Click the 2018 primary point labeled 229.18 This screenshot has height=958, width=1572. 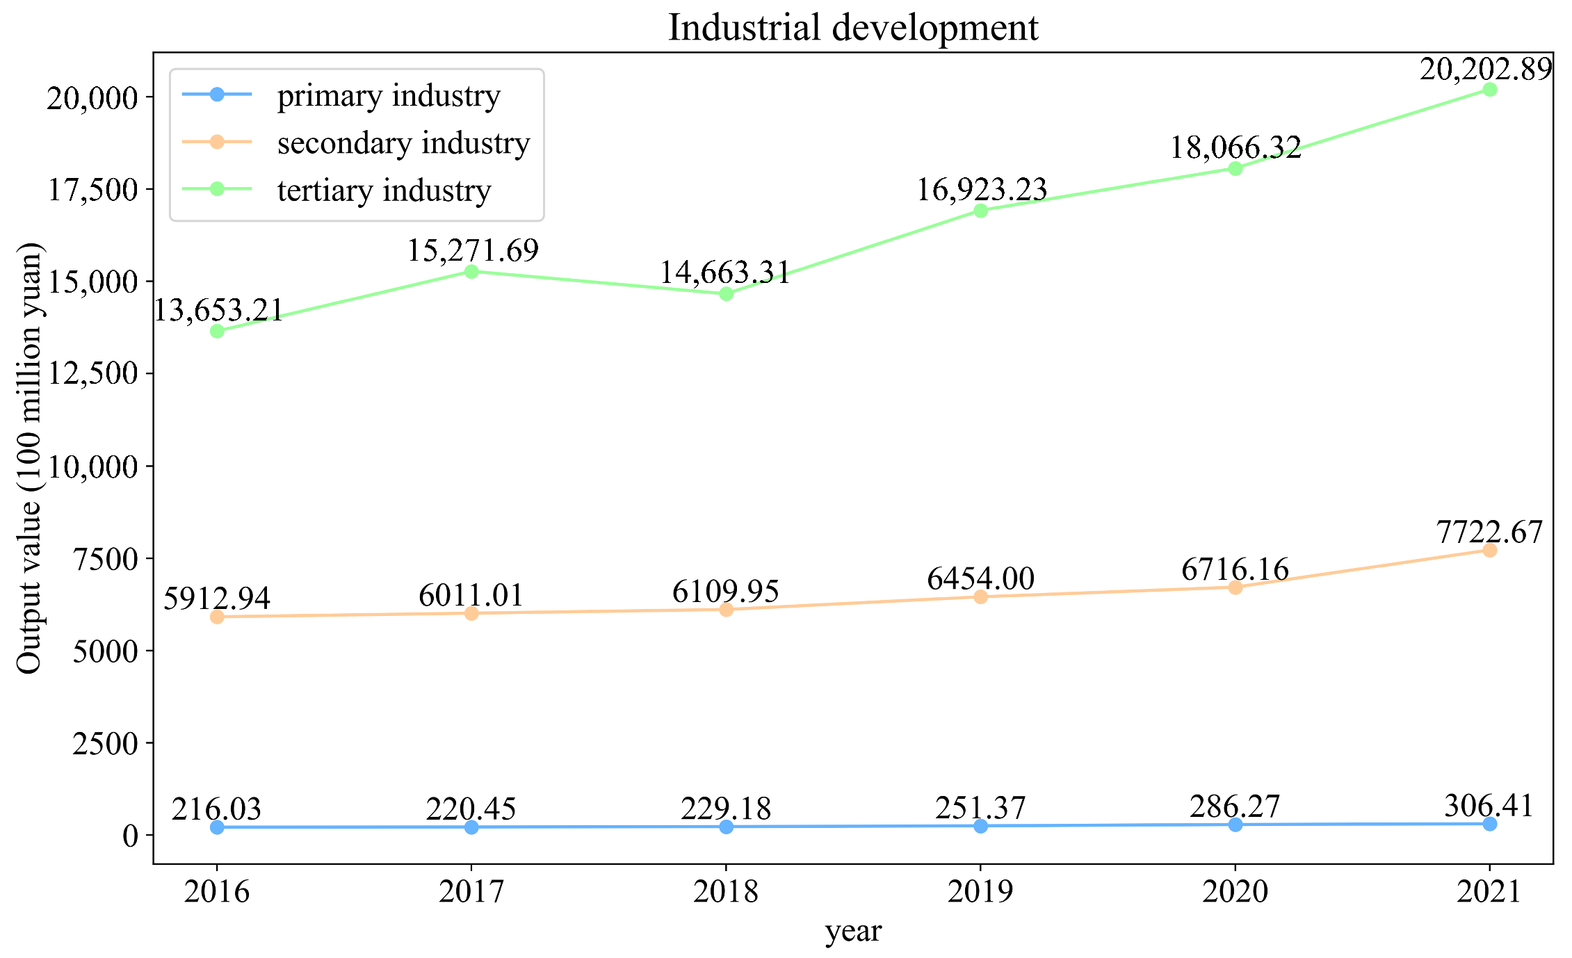726,827
